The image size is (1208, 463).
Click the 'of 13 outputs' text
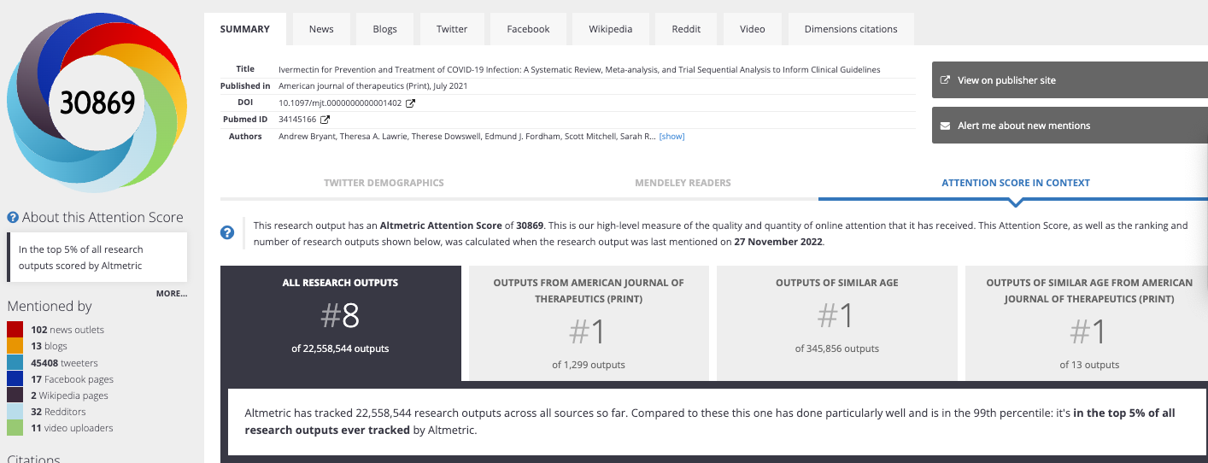[x=1089, y=365]
